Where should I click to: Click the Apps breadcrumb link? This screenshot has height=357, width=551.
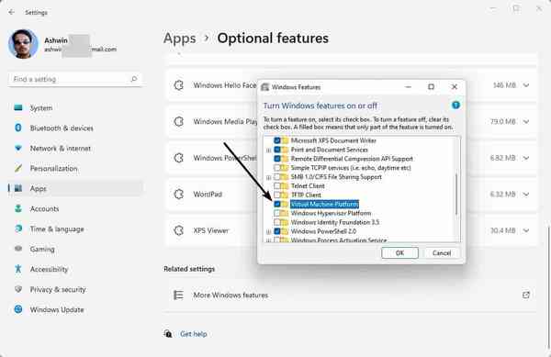(180, 39)
